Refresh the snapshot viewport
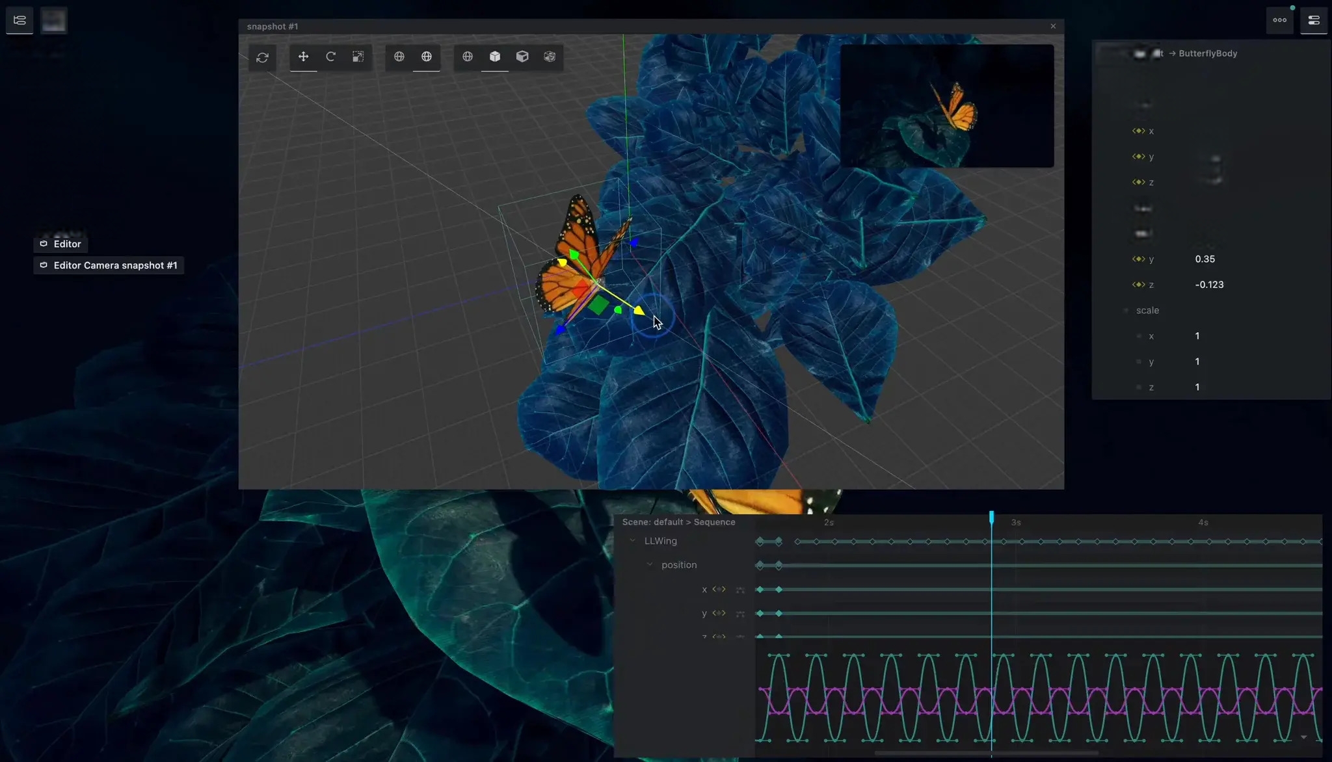Image resolution: width=1332 pixels, height=762 pixels. (x=262, y=57)
